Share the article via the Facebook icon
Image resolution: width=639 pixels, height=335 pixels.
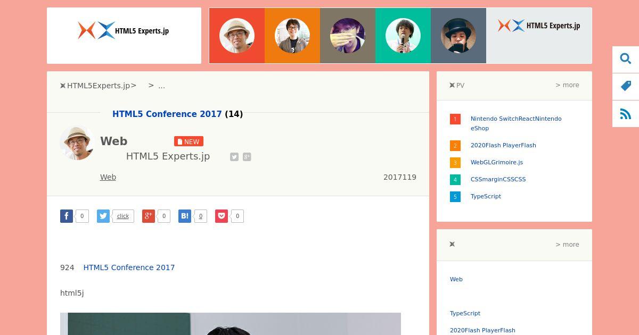(x=67, y=216)
